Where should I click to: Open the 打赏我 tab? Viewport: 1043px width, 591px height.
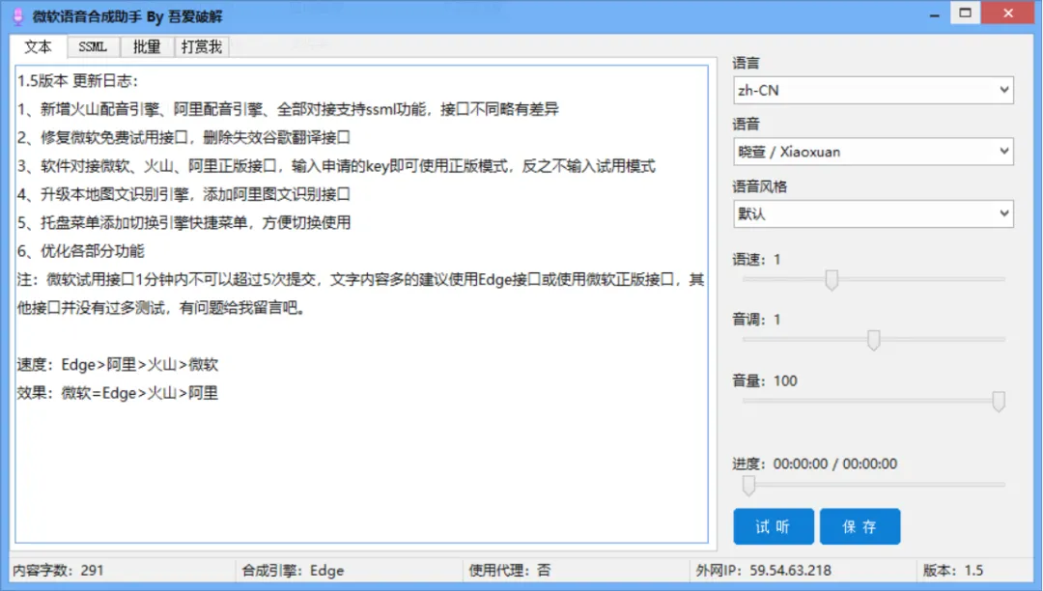click(202, 46)
